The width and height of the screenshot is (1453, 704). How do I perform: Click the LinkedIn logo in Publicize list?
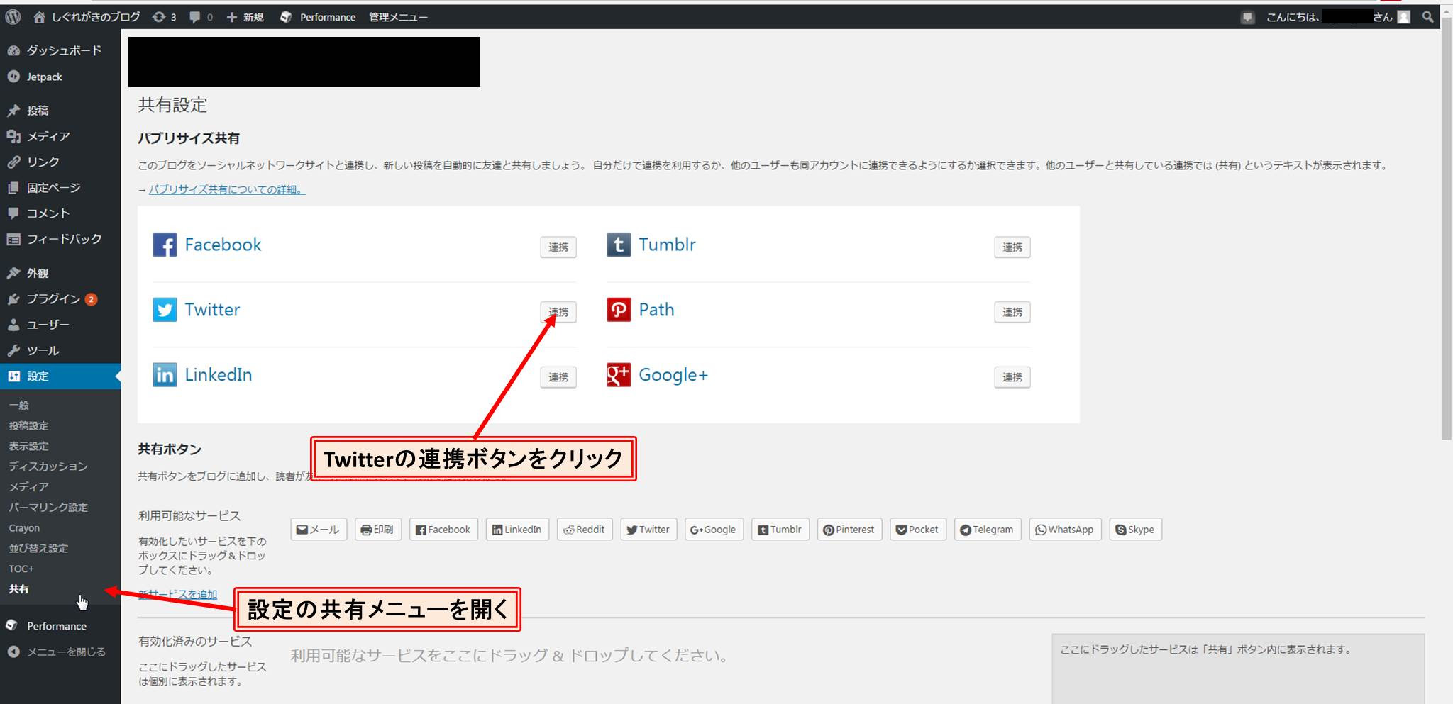pyautogui.click(x=165, y=374)
